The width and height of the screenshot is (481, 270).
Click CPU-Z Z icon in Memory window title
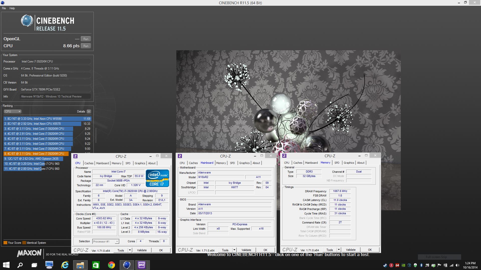click(284, 156)
